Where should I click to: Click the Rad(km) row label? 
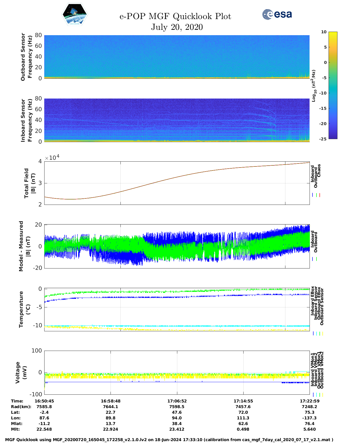(x=21, y=406)
